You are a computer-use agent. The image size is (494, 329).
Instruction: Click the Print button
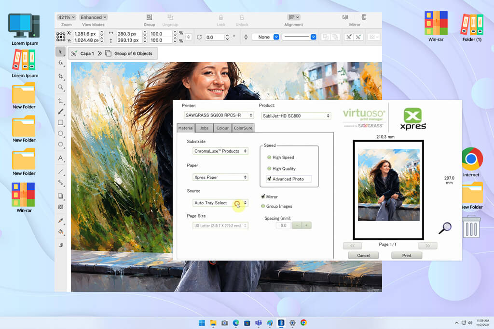pos(406,255)
